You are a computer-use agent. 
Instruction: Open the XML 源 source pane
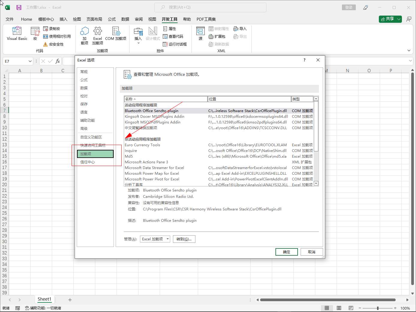click(x=201, y=34)
